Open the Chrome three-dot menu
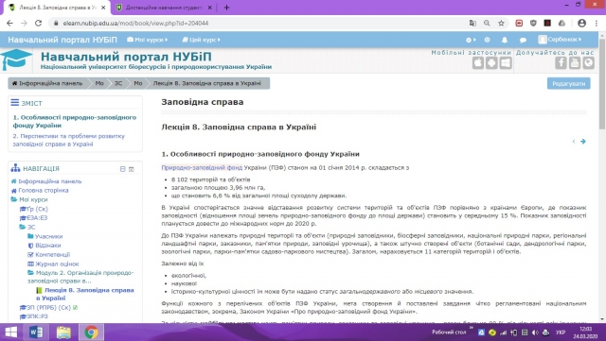Image resolution: width=606 pixels, height=341 pixels. point(597,24)
